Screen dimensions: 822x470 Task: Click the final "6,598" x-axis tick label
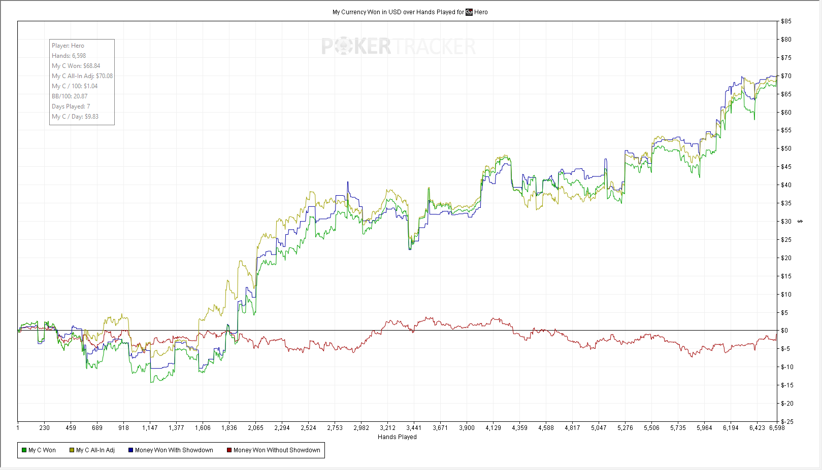777,428
